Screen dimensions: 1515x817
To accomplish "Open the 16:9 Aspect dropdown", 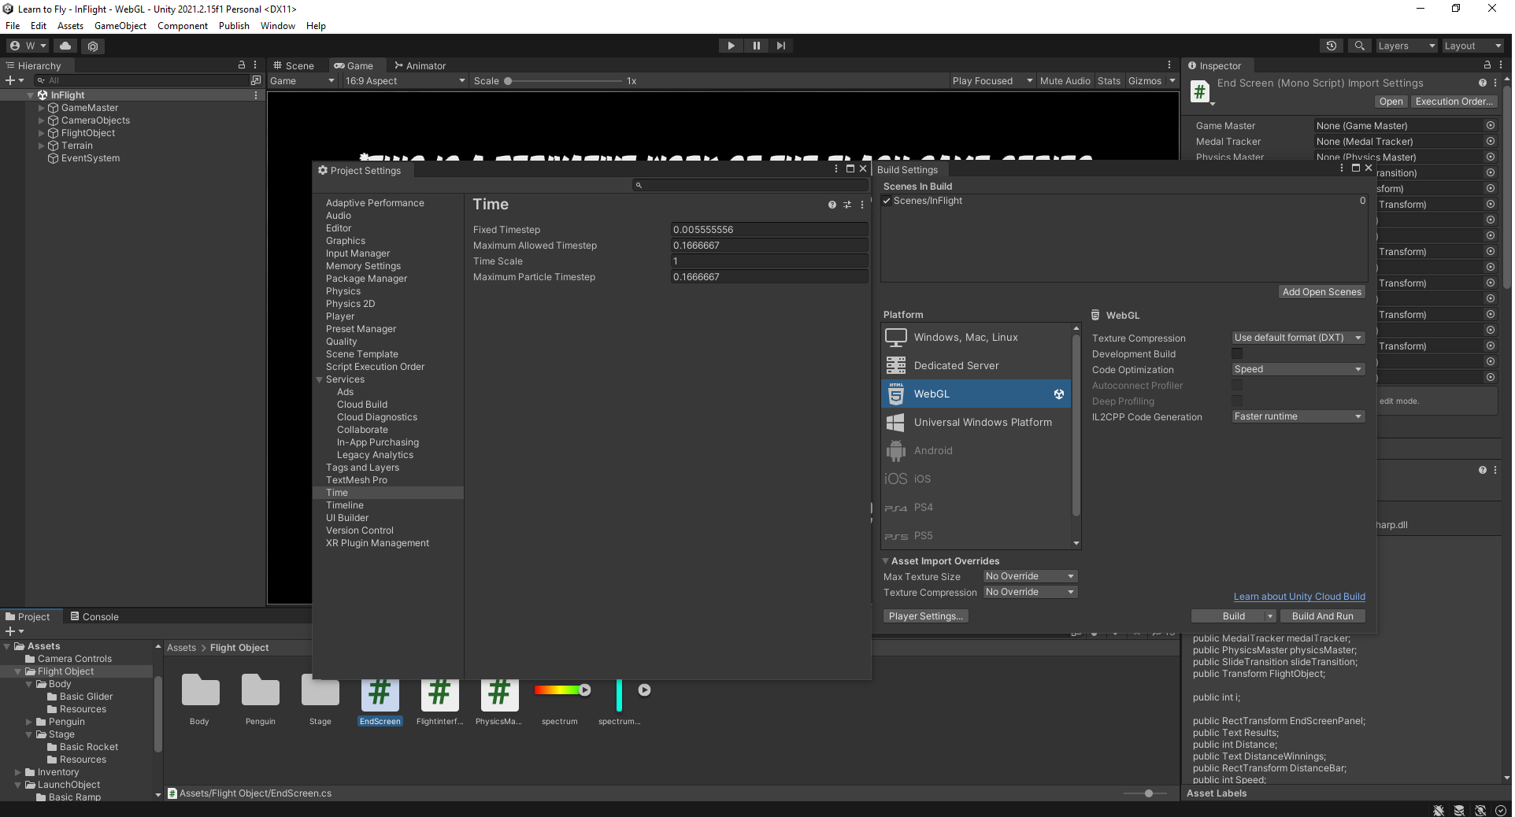I will [x=406, y=81].
